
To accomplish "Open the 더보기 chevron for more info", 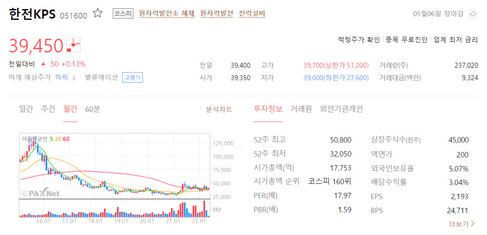I will click(473, 223).
